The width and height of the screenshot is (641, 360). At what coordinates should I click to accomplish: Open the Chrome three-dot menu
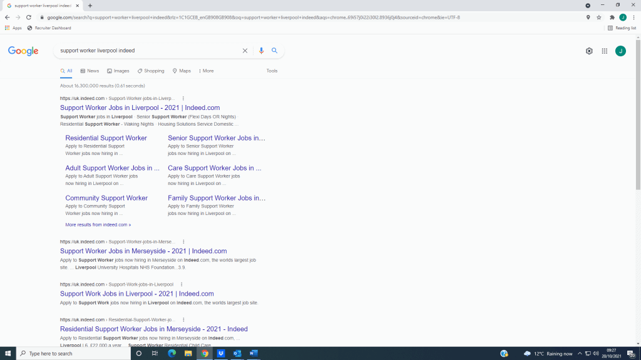[x=634, y=17]
